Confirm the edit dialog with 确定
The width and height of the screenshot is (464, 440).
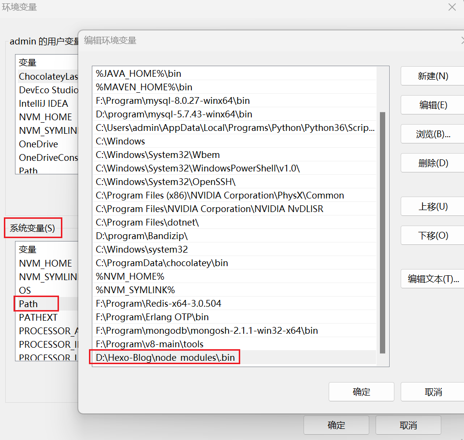361,392
